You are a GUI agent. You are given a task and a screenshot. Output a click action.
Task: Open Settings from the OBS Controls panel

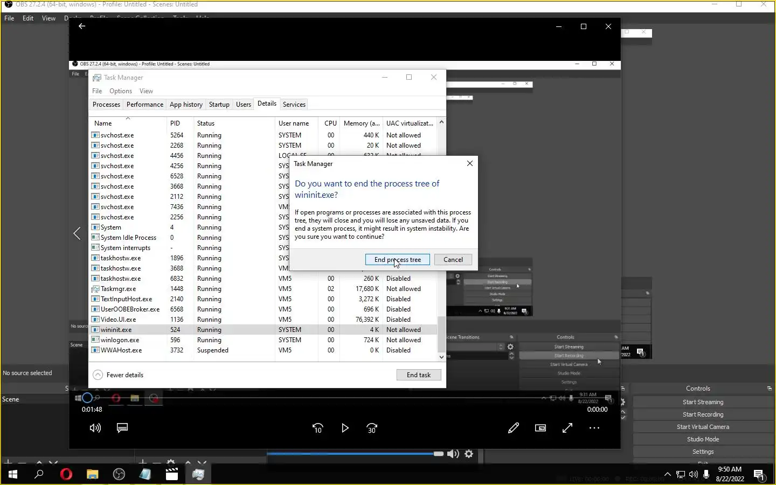[x=703, y=452]
